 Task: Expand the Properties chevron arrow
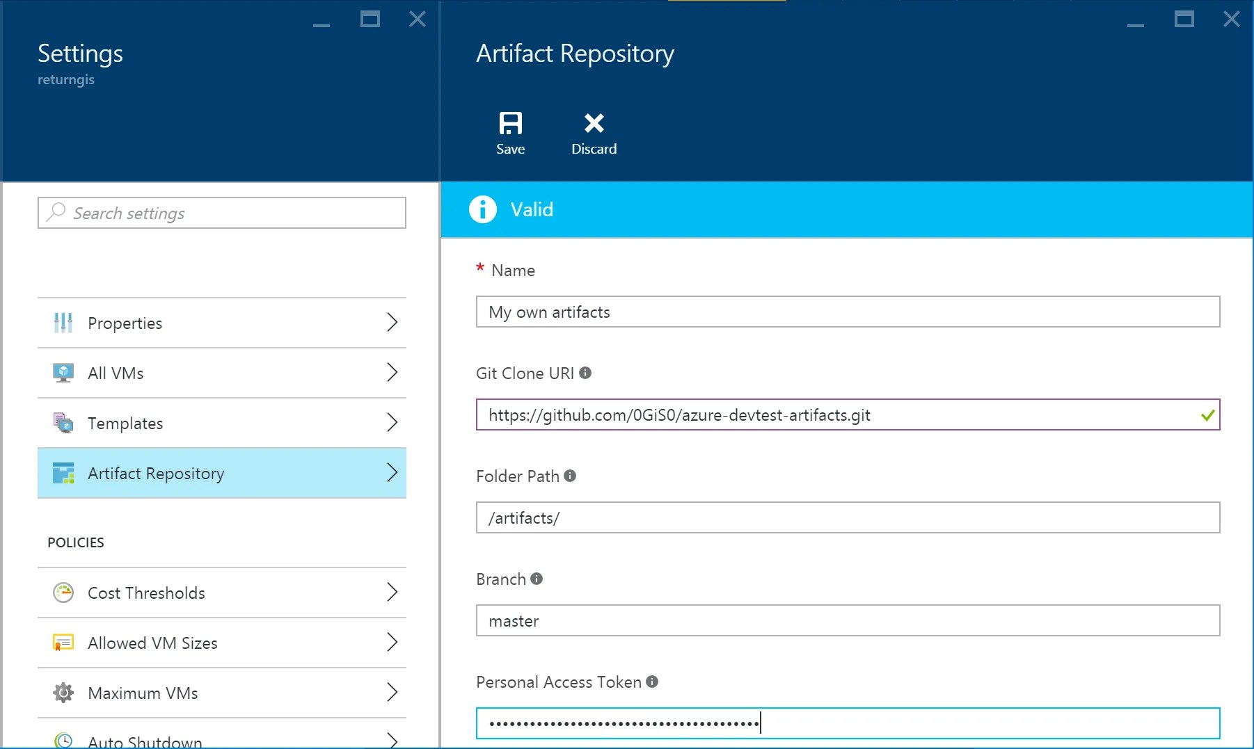pyautogui.click(x=392, y=322)
